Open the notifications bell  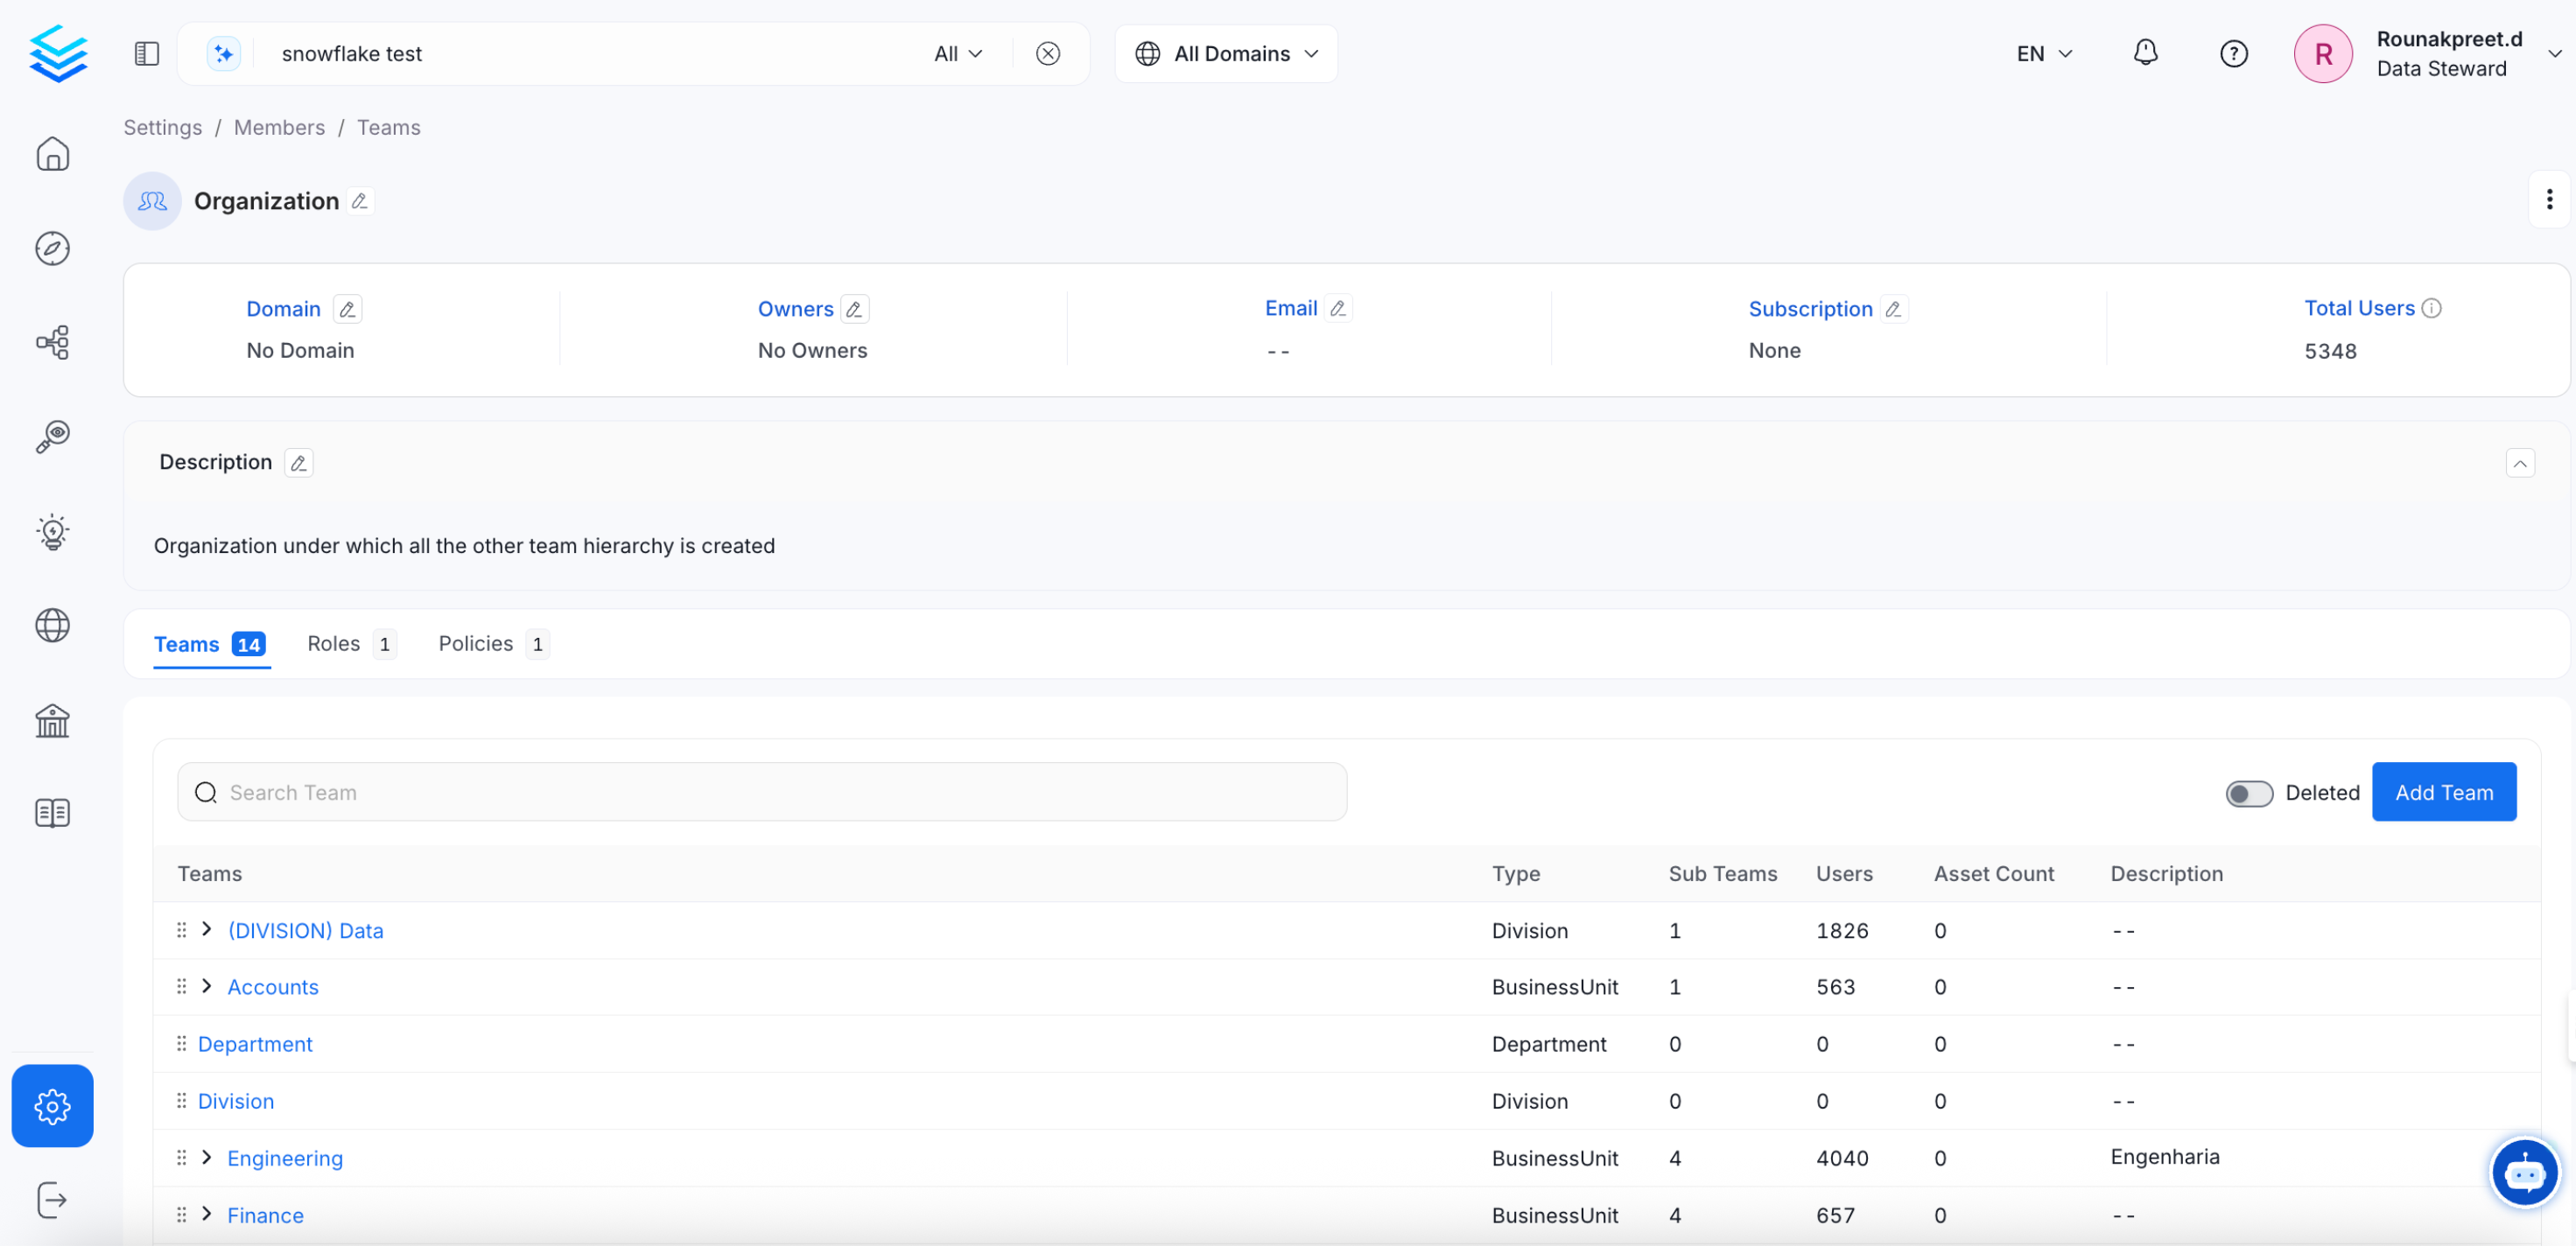tap(2145, 53)
